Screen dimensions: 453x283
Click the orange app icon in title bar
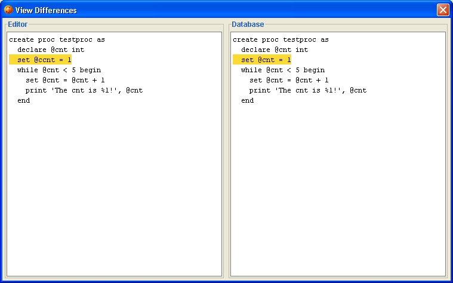8,10
